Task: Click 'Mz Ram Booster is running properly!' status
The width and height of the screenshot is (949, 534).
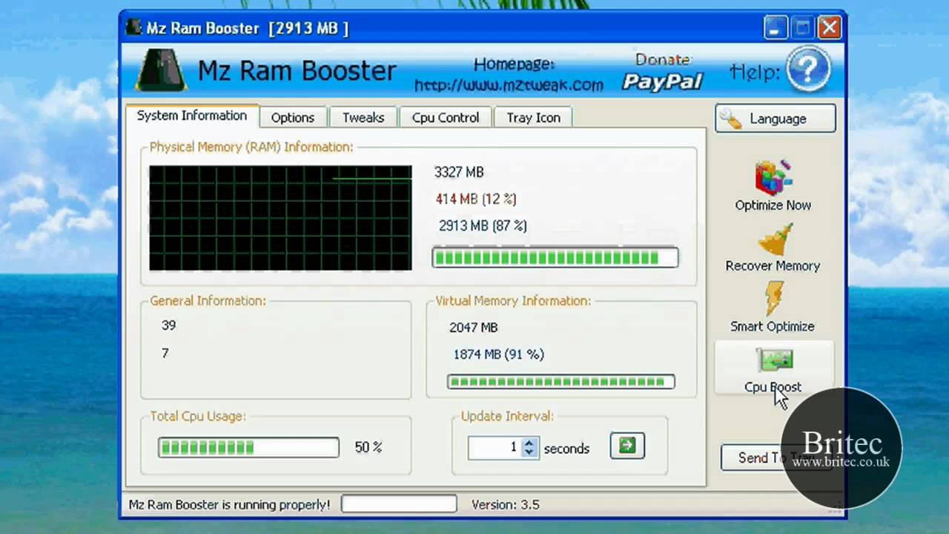Action: coord(229,504)
